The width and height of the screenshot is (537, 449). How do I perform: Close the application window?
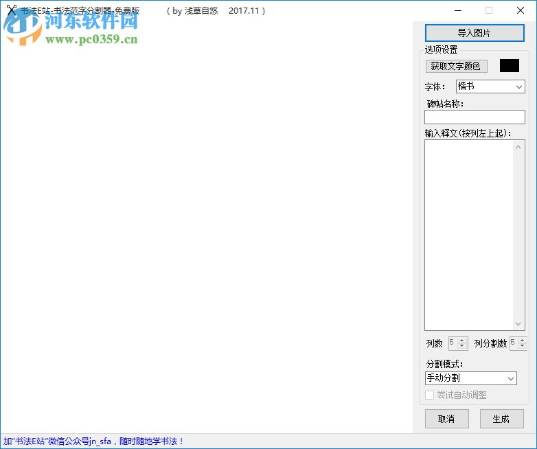521,10
